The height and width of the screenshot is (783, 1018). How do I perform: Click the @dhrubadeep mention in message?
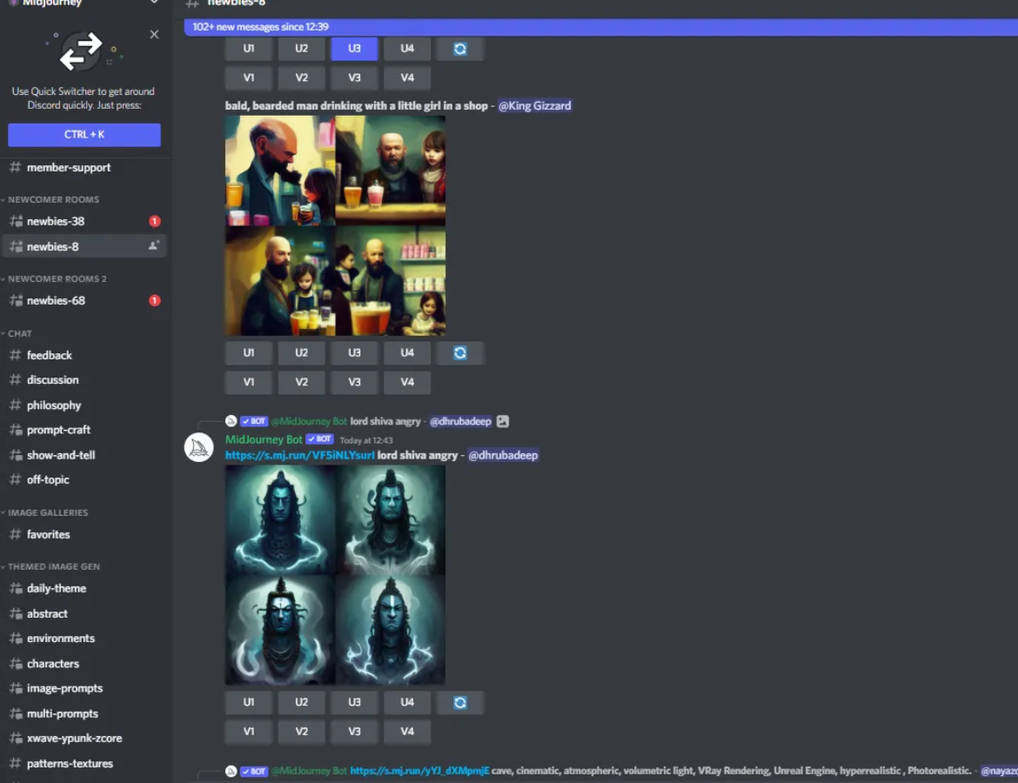(x=503, y=456)
